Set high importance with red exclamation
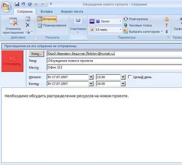 [166, 25]
